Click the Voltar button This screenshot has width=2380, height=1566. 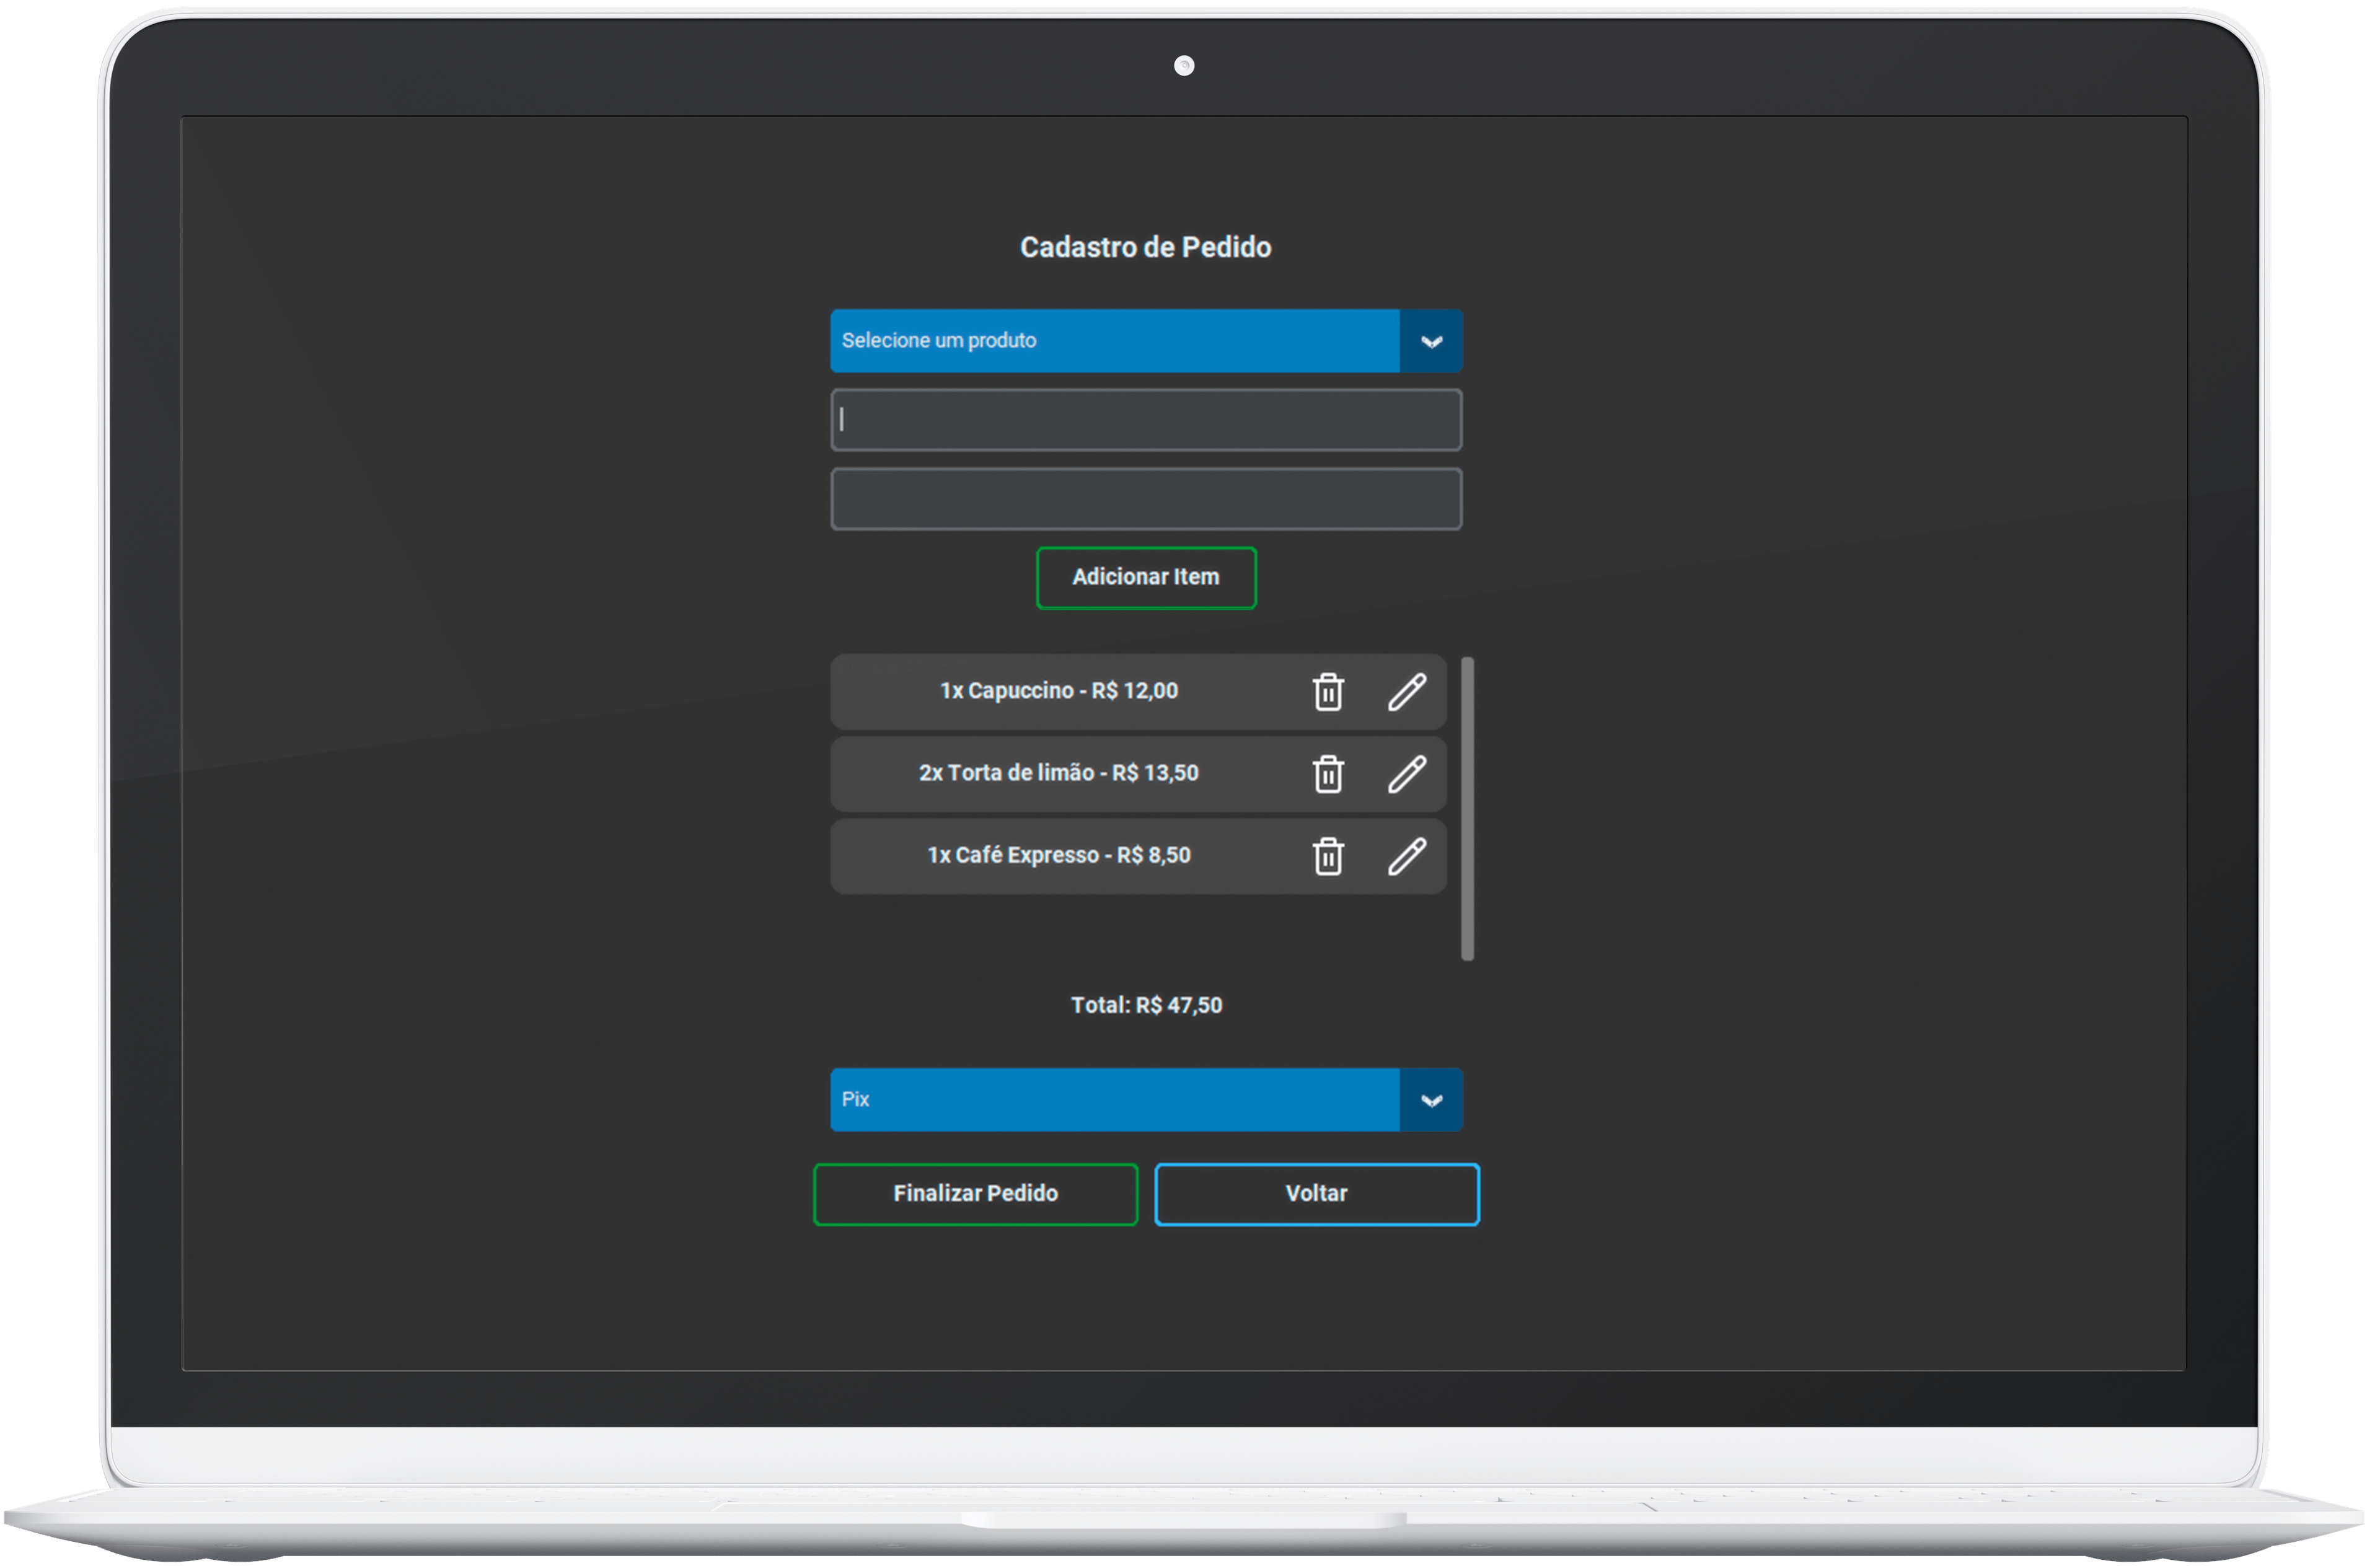coord(1316,1193)
